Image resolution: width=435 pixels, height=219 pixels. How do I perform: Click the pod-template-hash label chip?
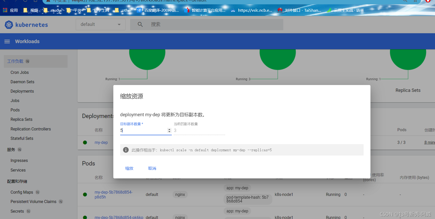pos(248,199)
